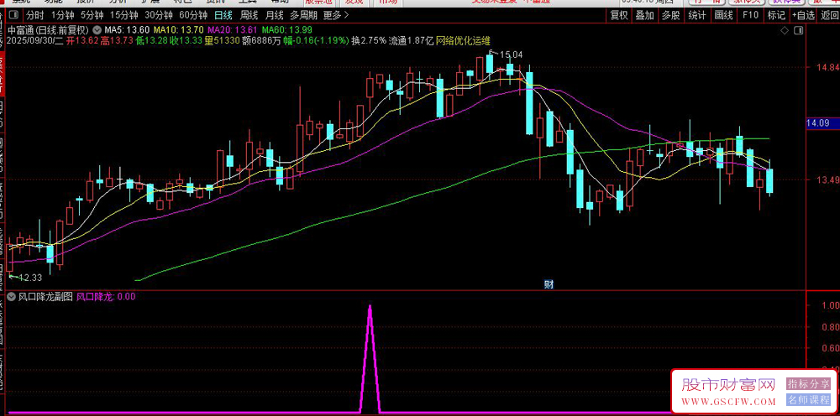The height and width of the screenshot is (416, 840).
Task: Click the 指标分享 banner button
Action: tap(808, 383)
